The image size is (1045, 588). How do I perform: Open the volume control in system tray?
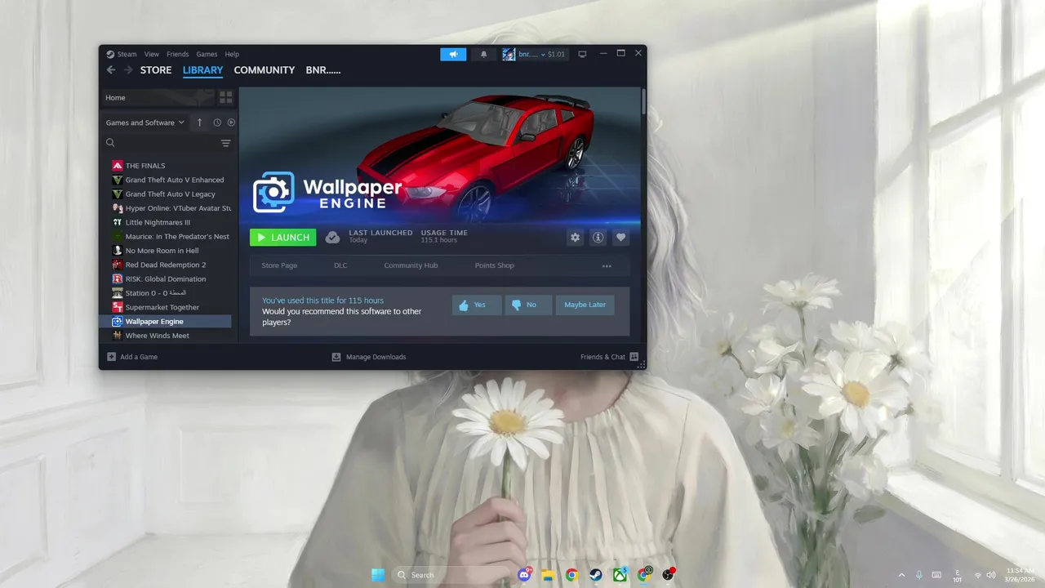point(990,575)
